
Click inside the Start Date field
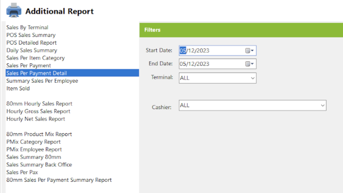[211, 51]
